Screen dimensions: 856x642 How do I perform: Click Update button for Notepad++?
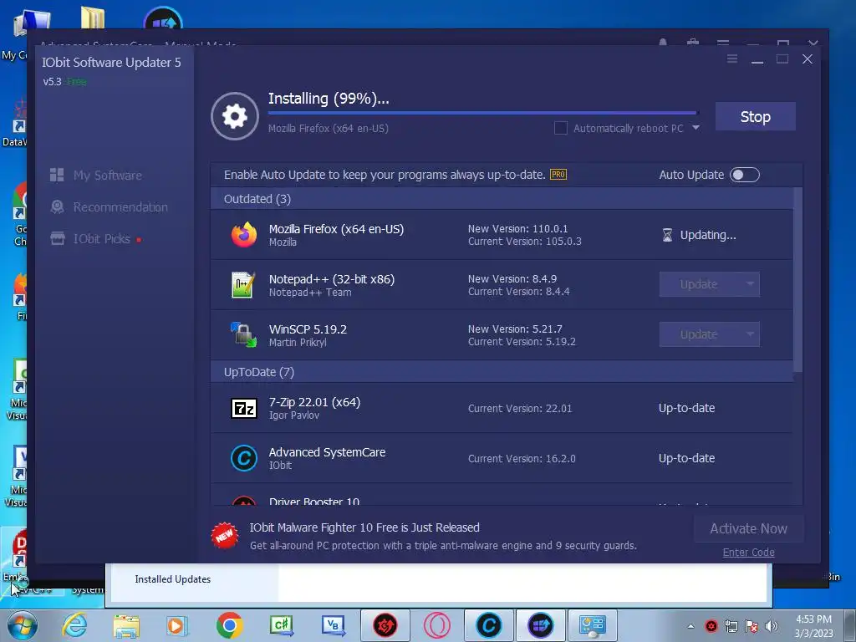tap(699, 284)
